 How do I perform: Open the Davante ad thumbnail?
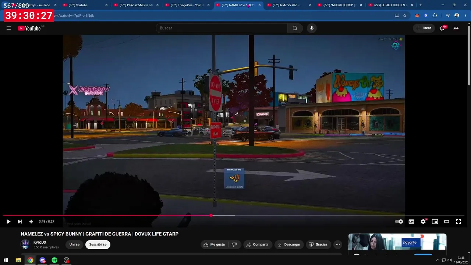coord(397,242)
